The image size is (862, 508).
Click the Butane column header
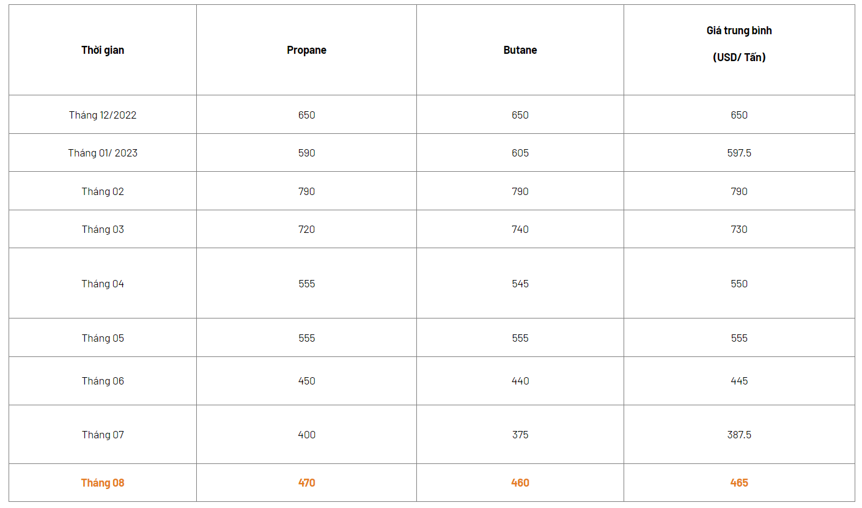point(520,50)
